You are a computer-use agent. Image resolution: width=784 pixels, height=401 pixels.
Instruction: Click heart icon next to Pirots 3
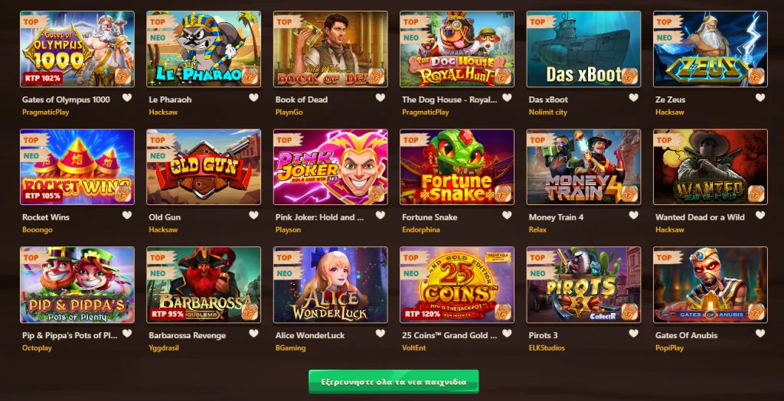click(633, 333)
